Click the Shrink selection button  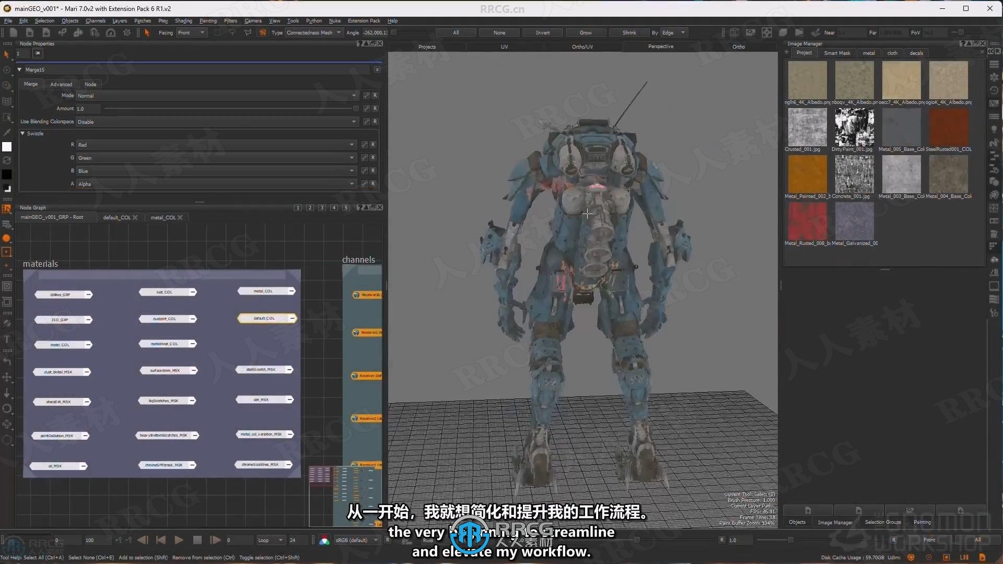(x=629, y=32)
